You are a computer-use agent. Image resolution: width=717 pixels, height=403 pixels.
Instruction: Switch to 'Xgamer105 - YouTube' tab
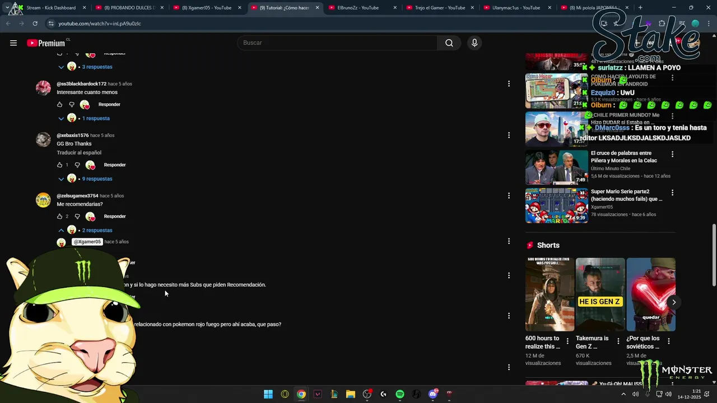[x=206, y=8]
